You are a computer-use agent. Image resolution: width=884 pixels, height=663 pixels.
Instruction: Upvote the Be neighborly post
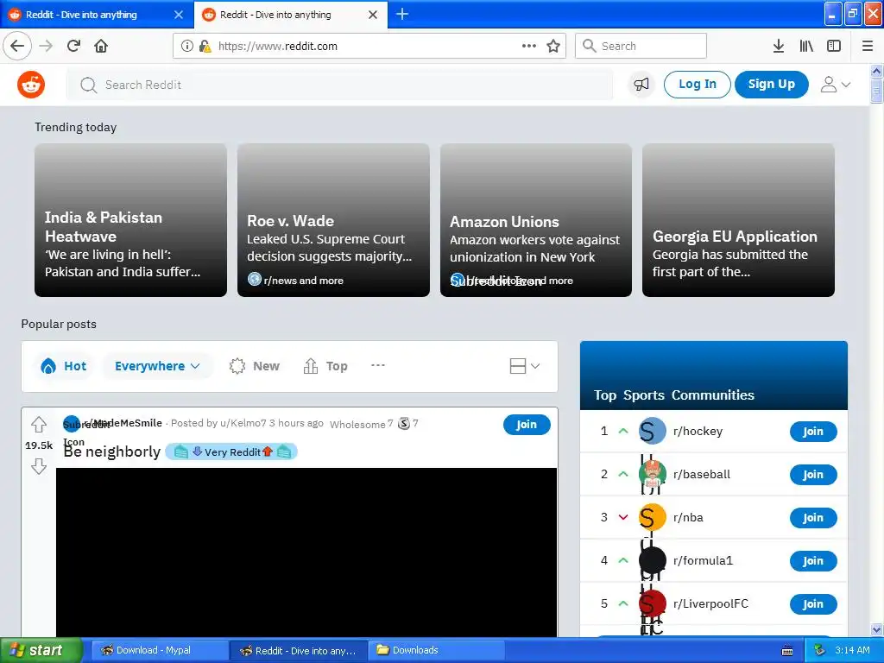point(39,424)
